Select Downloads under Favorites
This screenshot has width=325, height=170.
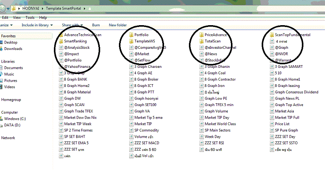[13, 49]
